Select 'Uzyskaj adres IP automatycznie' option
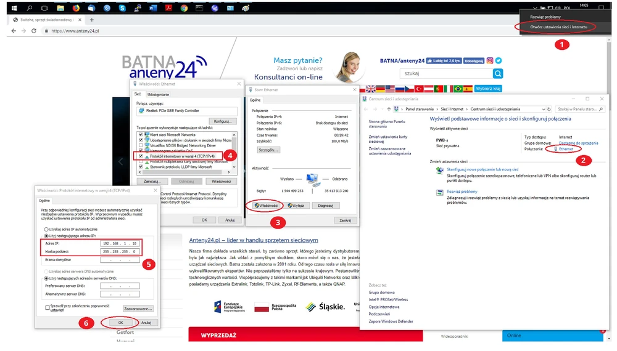This screenshot has width=617, height=351. coord(46,229)
